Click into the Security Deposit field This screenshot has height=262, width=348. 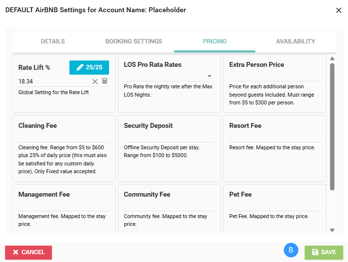click(x=169, y=137)
